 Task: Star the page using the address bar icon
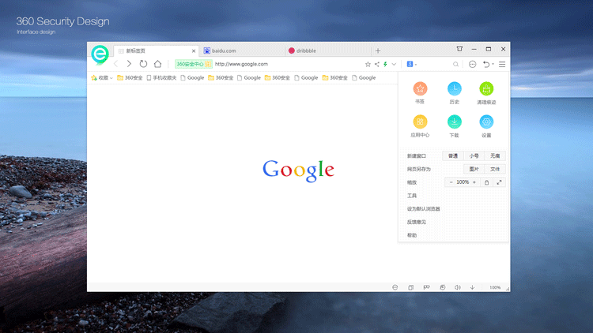368,64
